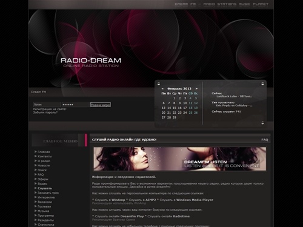Open Новости menu item
The width and height of the screenshot is (303, 227).
pos(44,165)
